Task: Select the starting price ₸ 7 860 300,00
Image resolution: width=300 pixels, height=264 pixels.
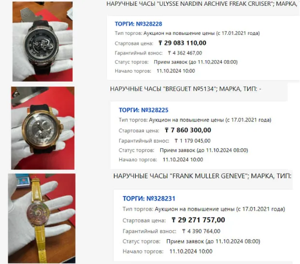Action: pyautogui.click(x=188, y=130)
